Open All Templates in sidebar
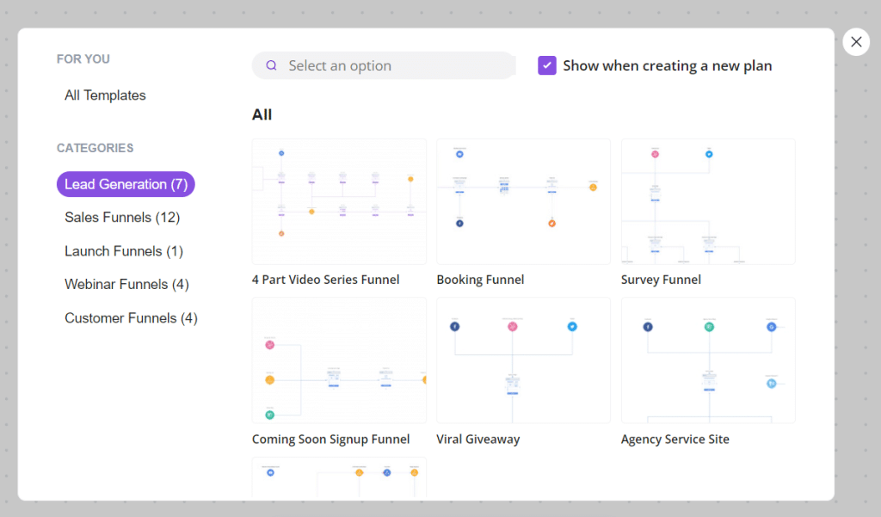The image size is (881, 517). point(105,95)
